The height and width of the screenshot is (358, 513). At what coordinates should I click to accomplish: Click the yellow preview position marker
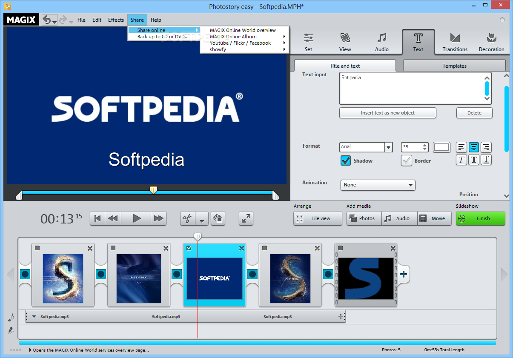pos(153,190)
